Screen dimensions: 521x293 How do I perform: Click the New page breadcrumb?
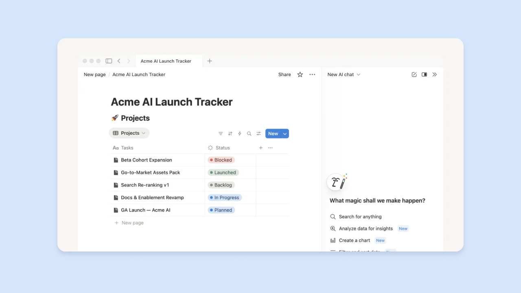[x=95, y=74]
